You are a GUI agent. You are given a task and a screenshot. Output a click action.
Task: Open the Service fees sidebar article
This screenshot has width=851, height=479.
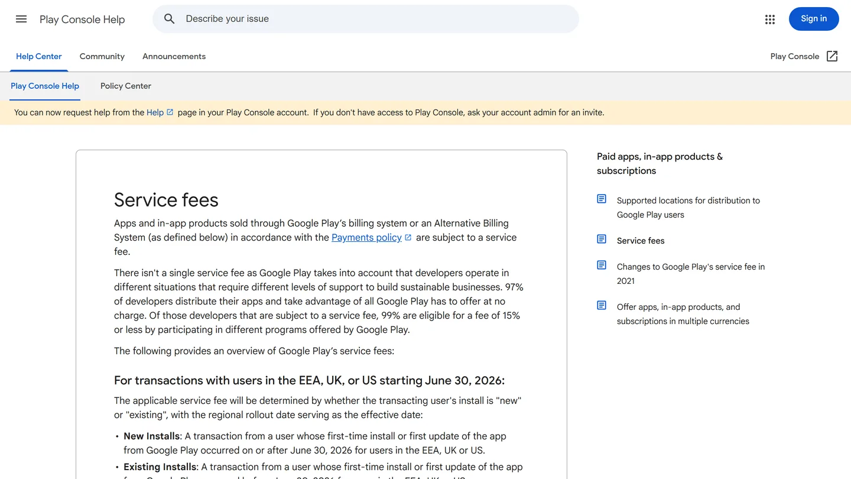tap(641, 241)
